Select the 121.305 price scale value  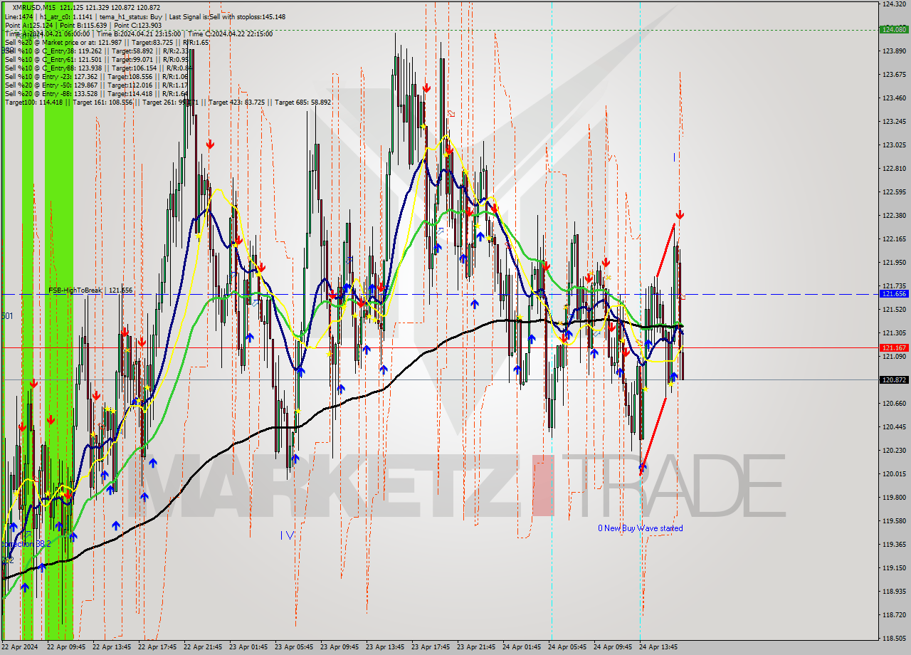894,333
